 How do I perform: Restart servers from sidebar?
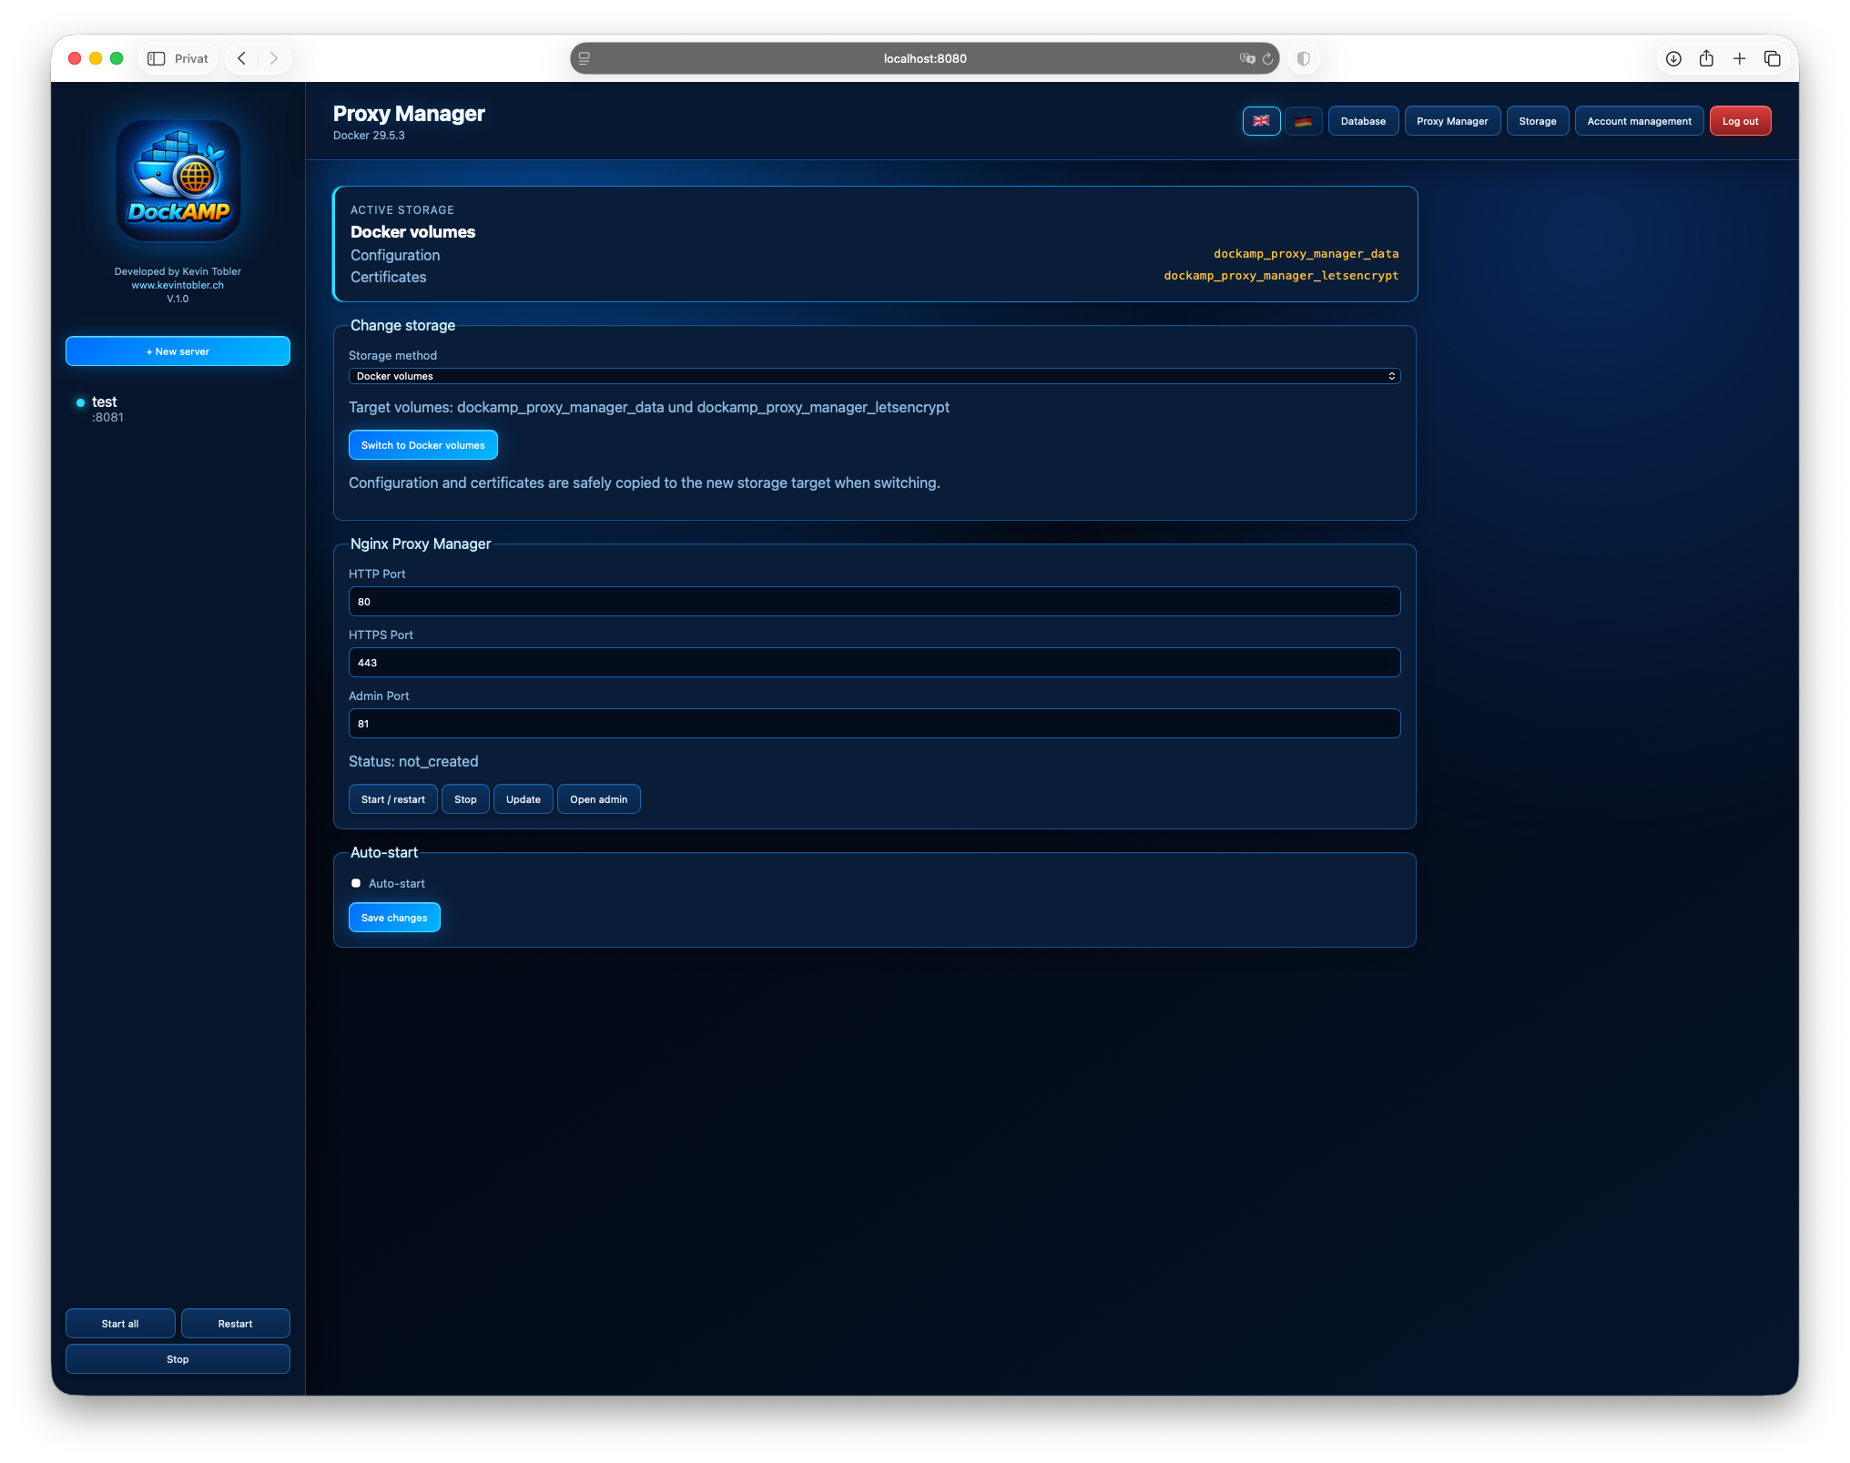click(235, 1324)
